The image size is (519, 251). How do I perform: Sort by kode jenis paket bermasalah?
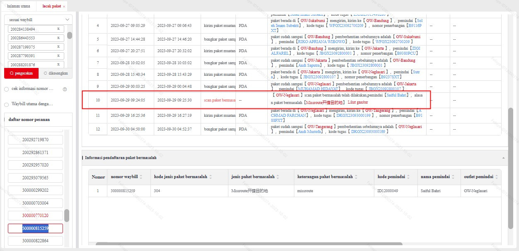[211, 177]
